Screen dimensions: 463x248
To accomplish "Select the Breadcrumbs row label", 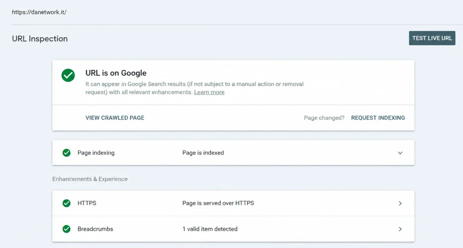I will coord(95,229).
